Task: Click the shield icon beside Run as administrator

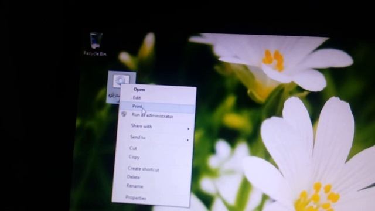Action: coord(124,114)
